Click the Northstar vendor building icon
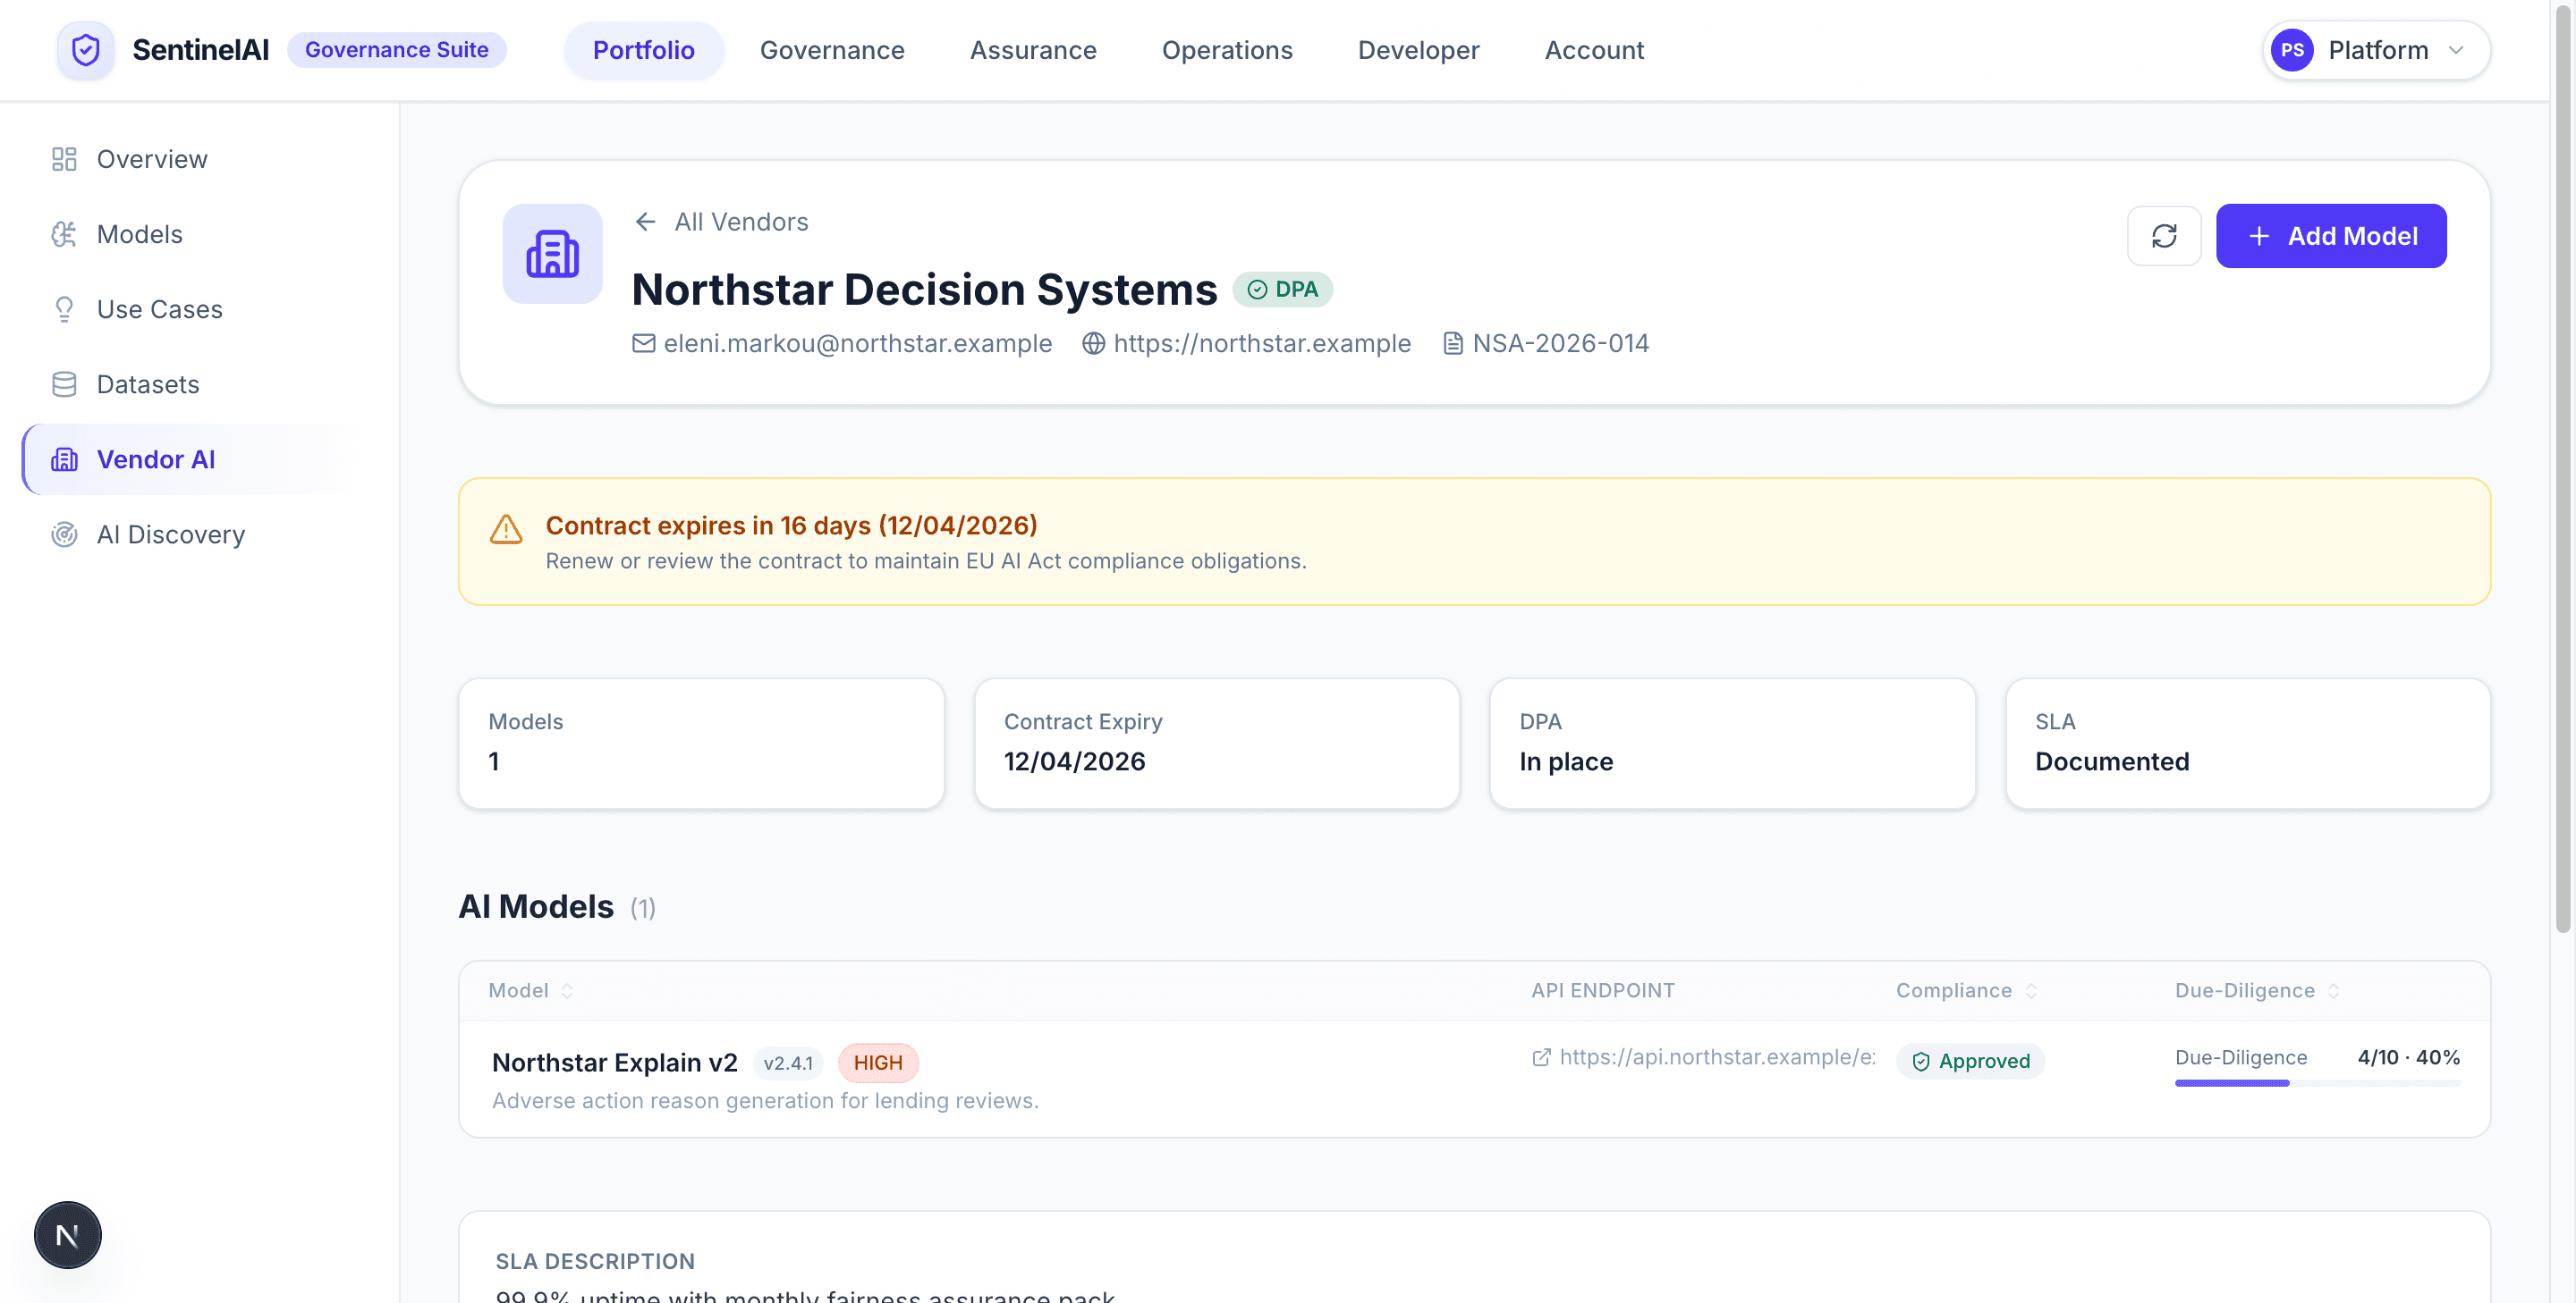The width and height of the screenshot is (2576, 1303). [552, 254]
